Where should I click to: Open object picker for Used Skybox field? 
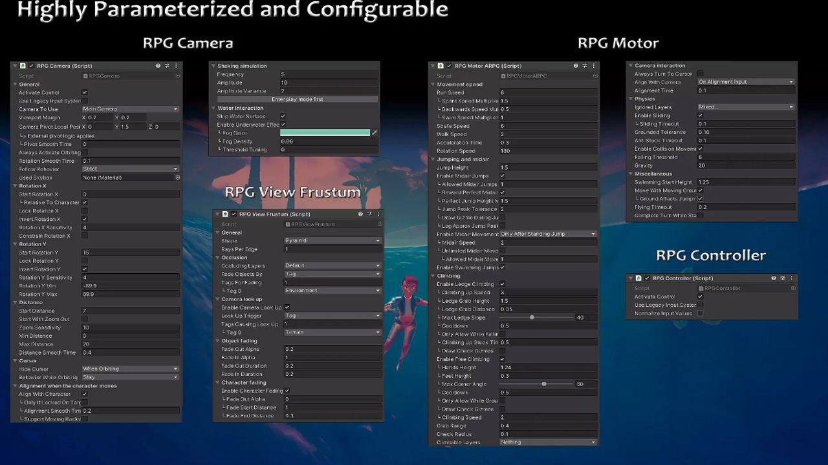pyautogui.click(x=177, y=178)
